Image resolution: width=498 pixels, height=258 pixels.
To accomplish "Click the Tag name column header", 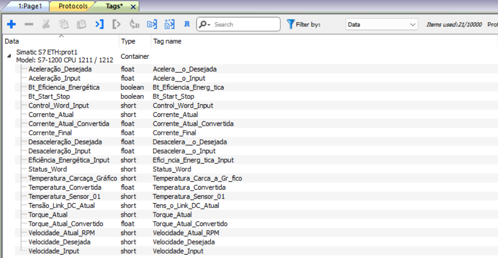I will point(167,41).
